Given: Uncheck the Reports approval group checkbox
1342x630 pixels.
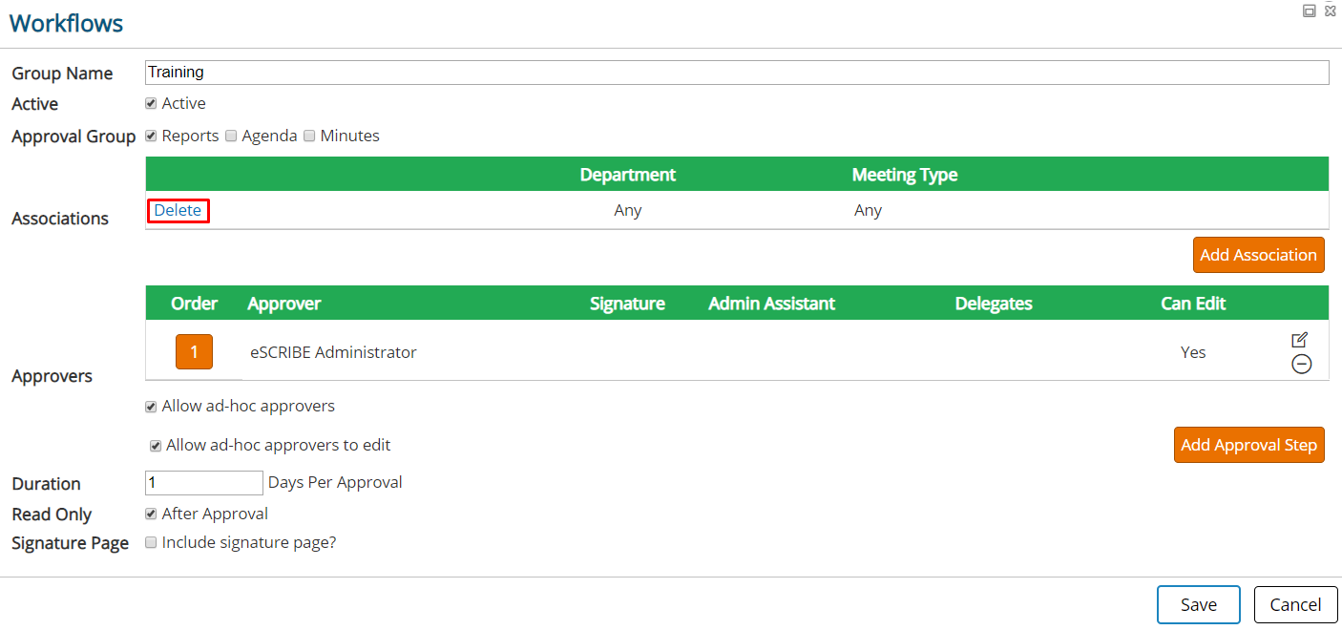Looking at the screenshot, I should tap(151, 136).
